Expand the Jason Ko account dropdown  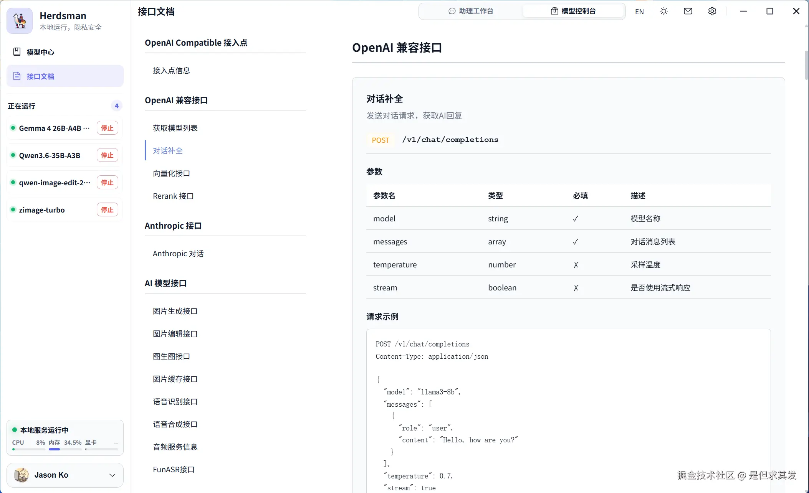pyautogui.click(x=112, y=475)
